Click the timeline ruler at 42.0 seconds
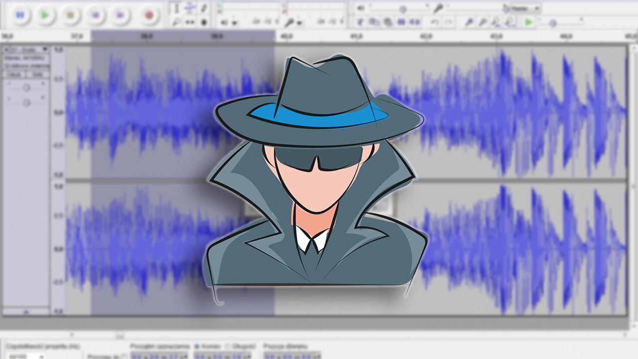 (426, 36)
